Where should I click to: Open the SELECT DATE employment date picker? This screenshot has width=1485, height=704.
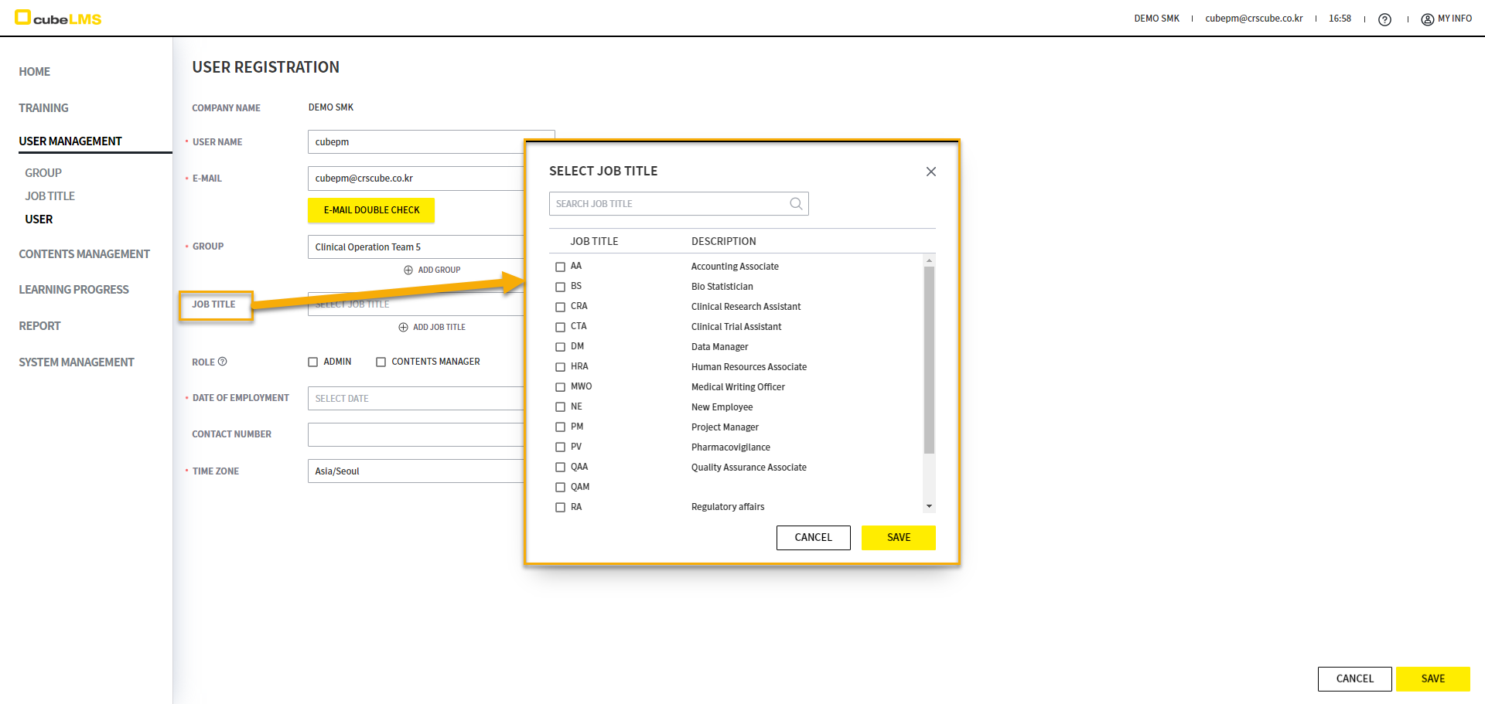pos(416,399)
